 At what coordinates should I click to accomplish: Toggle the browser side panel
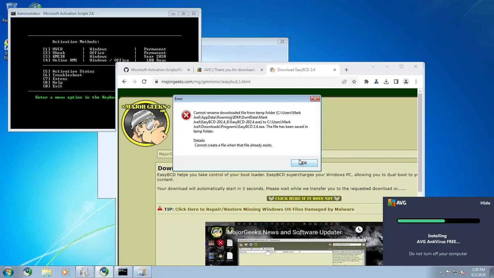point(396,82)
